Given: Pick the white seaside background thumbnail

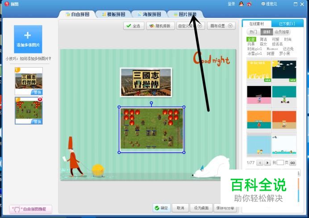Looking at the screenshot, I should 284,145.
